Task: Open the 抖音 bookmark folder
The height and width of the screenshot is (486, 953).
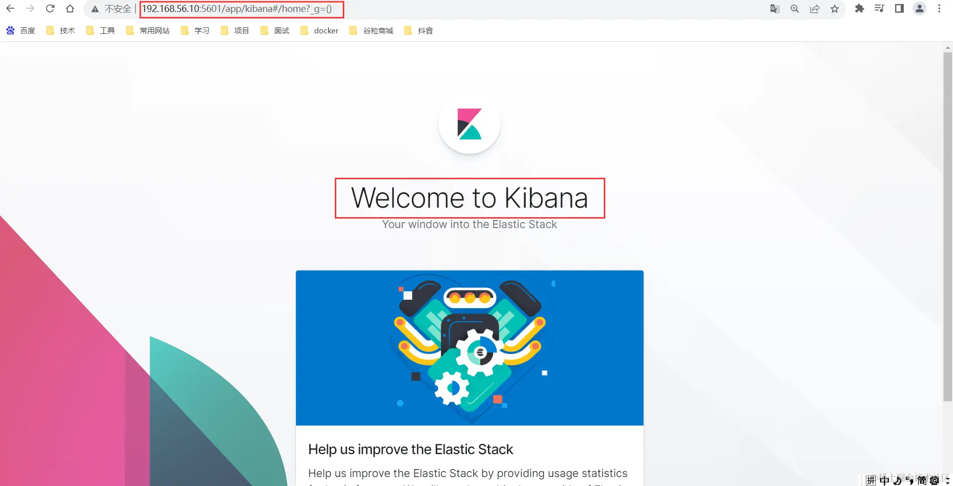Action: click(x=418, y=31)
